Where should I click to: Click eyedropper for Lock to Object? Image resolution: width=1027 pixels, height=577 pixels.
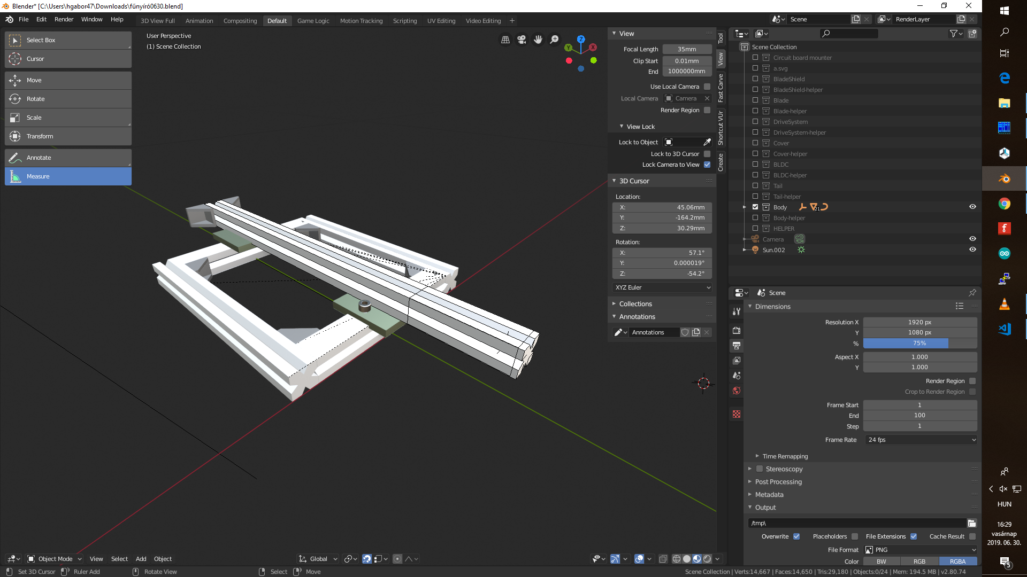coord(707,142)
